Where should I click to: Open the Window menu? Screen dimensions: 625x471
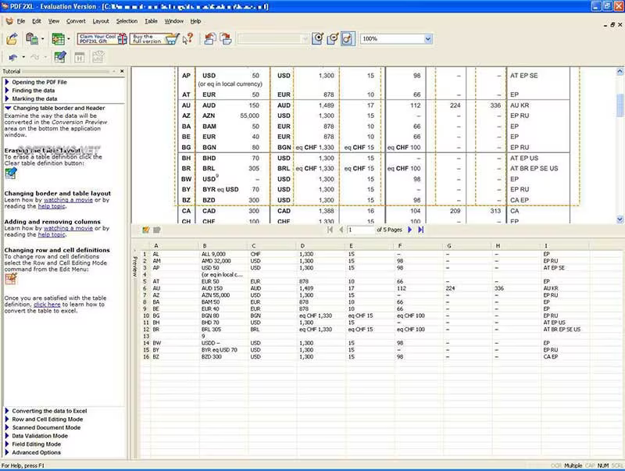tap(174, 21)
